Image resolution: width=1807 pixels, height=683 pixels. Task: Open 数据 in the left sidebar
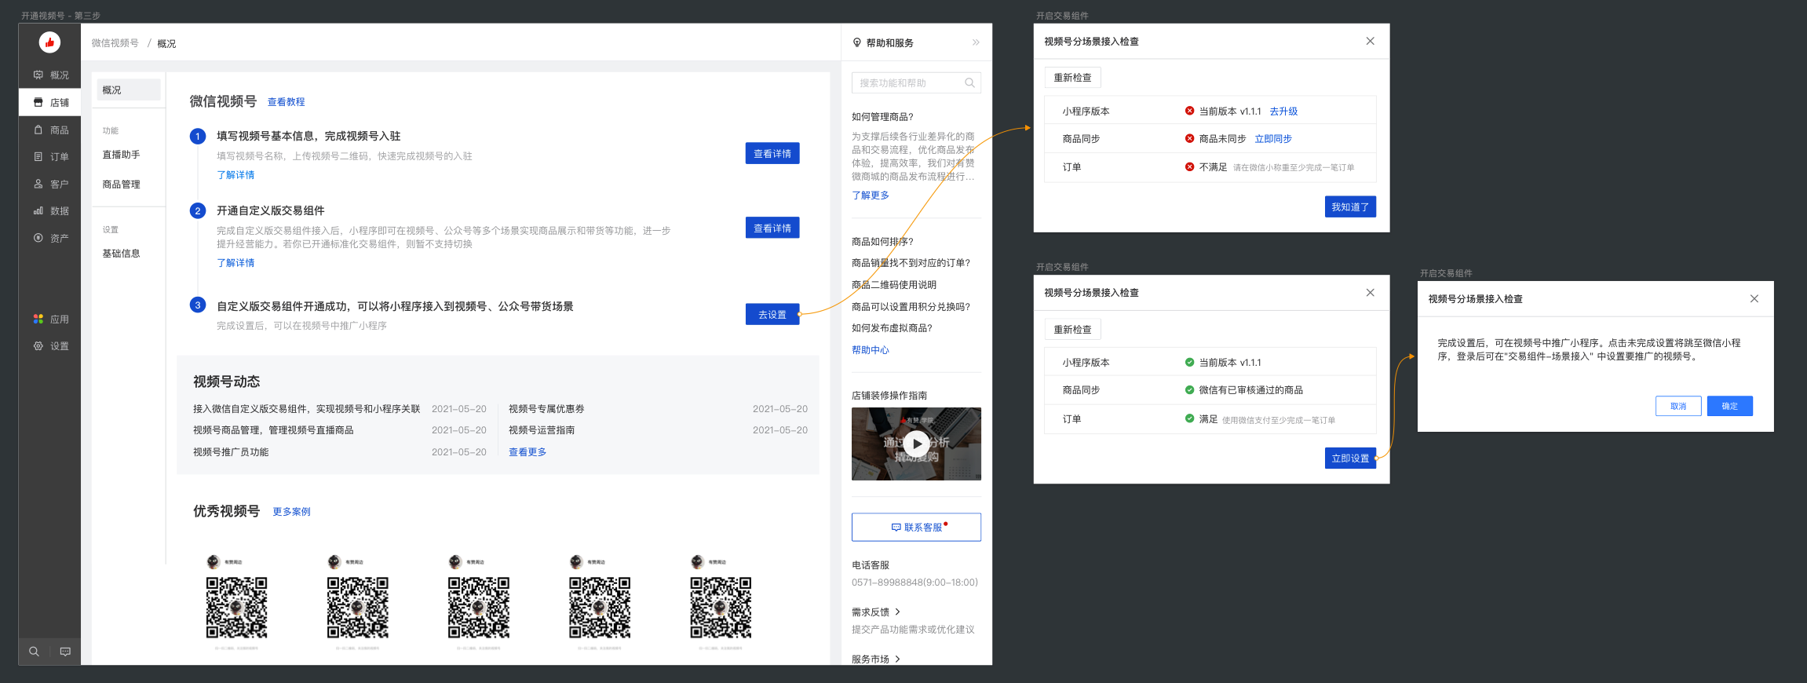[x=50, y=210]
